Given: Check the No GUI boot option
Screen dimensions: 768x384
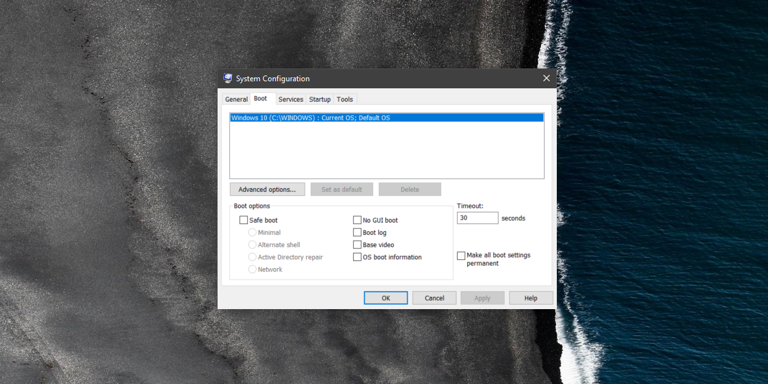Looking at the screenshot, I should pyautogui.click(x=357, y=220).
